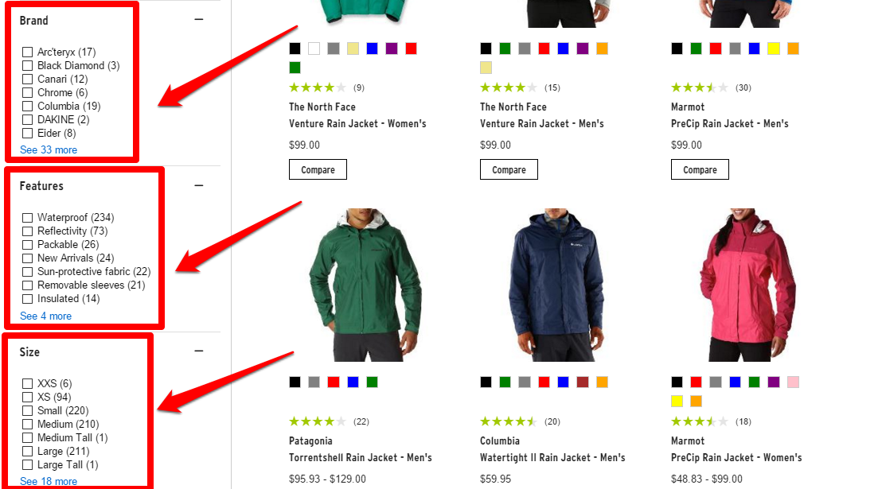882x489 pixels.
Task: Collapse the Size filter section
Action: tap(199, 351)
